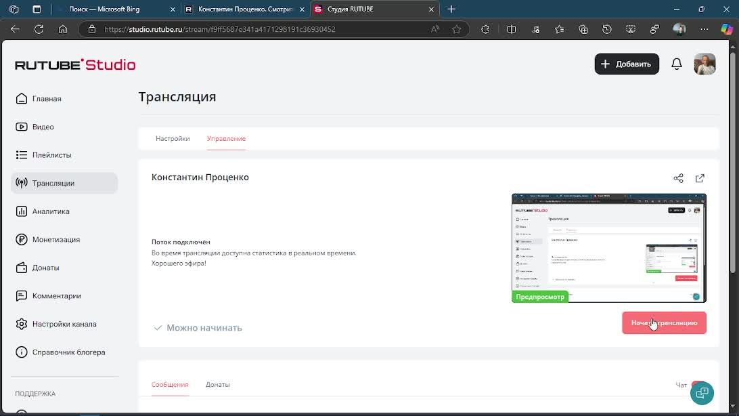
Task: Close the Студия RUTUBE tab
Action: [431, 9]
